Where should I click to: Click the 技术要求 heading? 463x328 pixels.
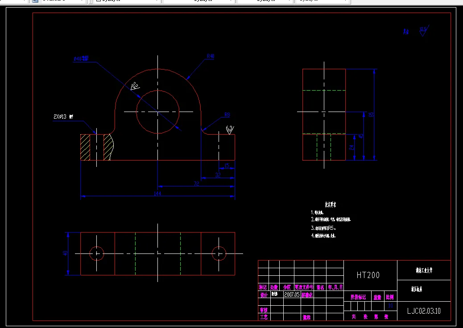[x=331, y=204]
